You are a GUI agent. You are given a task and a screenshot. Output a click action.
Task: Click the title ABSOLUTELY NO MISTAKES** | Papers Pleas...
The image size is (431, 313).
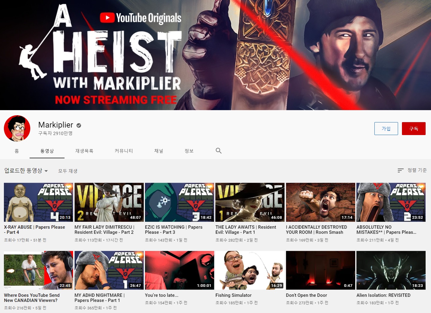386,230
